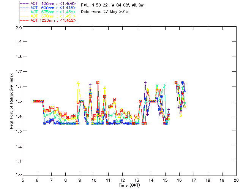Image resolution: width=243 pixels, height=195 pixels.
Task: Click the yellow triangle peak near 9 GMT
Action: pos(78,83)
